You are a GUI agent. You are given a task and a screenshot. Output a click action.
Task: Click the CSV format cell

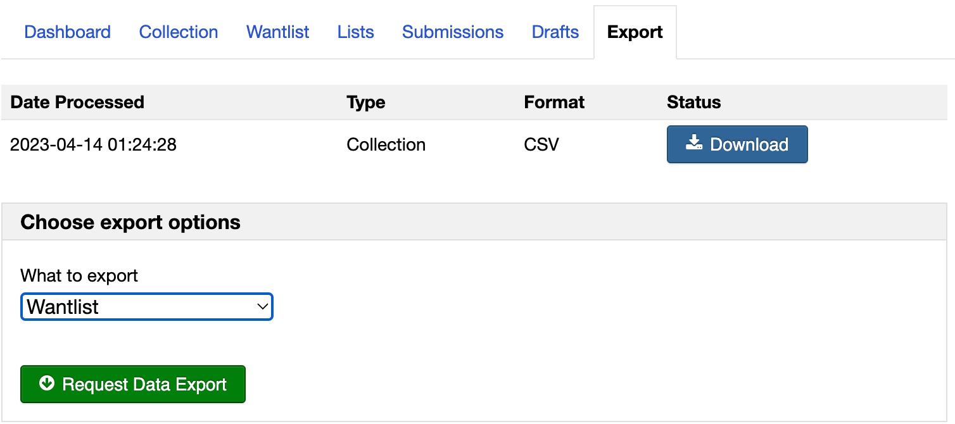click(541, 145)
